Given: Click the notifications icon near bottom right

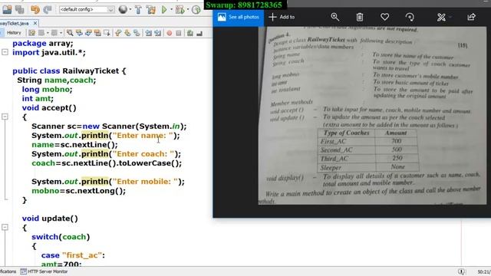Looking at the screenshot, I should coord(461,271).
